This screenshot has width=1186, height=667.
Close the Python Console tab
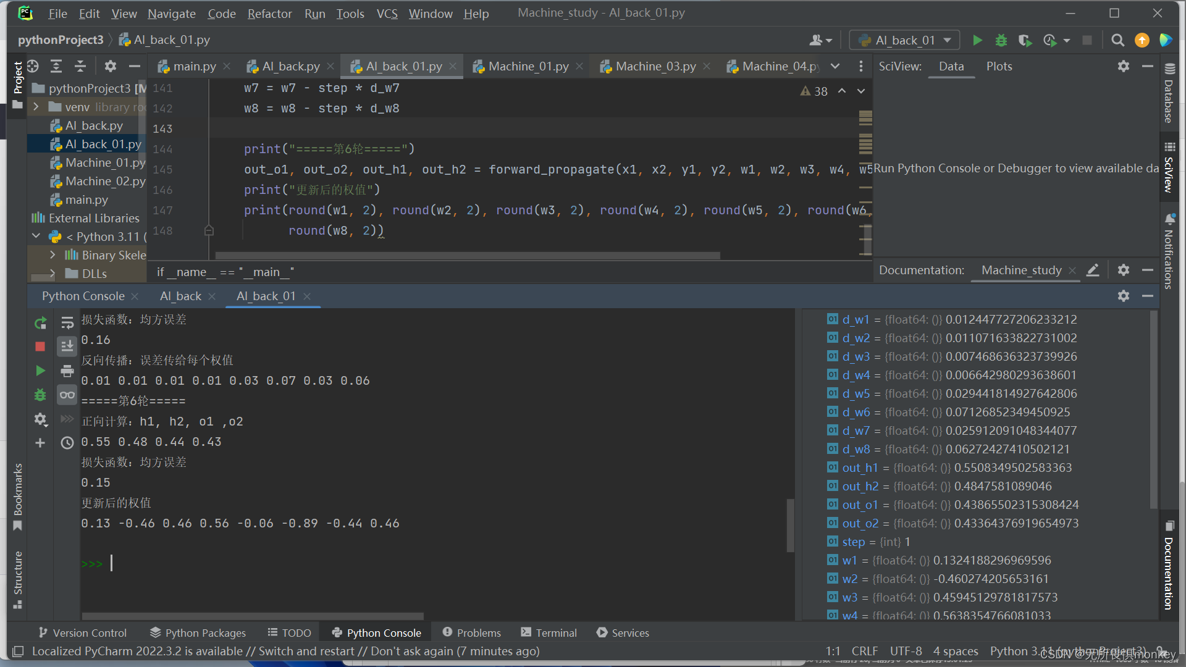tap(135, 296)
